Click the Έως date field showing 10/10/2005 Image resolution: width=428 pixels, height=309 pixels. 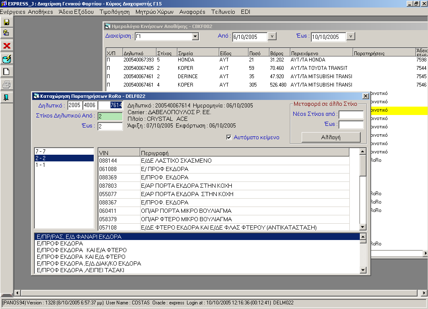[x=328, y=37]
